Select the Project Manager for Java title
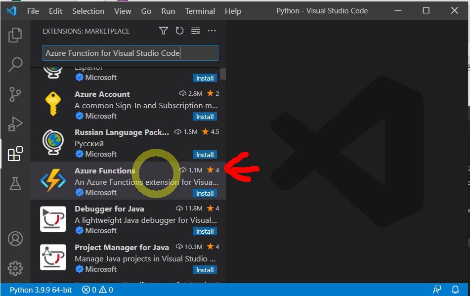 click(x=122, y=247)
